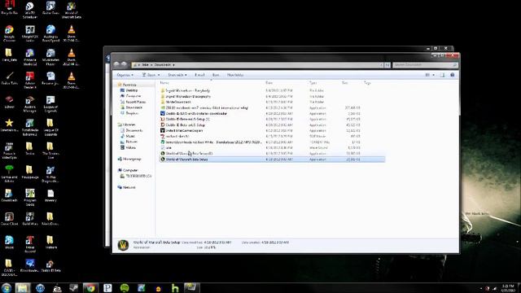This screenshot has width=521, height=293.
Task: Click the E-mail toolbar button
Action: [199, 75]
